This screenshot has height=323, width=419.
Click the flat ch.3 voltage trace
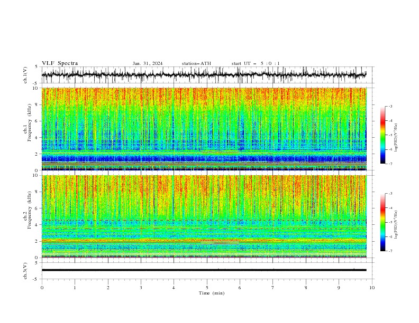[204, 270]
